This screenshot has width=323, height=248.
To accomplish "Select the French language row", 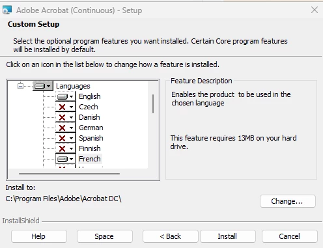I will click(x=90, y=159).
